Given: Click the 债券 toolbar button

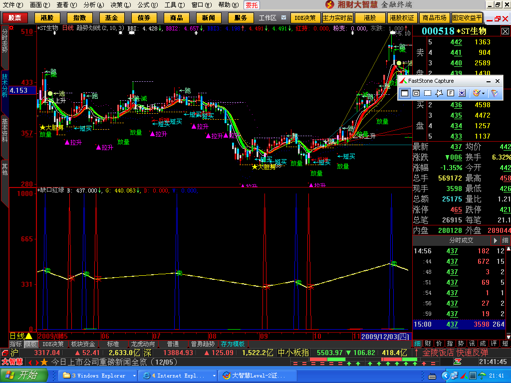Looking at the screenshot, I should tap(144, 18).
